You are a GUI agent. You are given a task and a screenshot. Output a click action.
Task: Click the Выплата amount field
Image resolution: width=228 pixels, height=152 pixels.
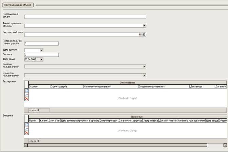(41, 55)
